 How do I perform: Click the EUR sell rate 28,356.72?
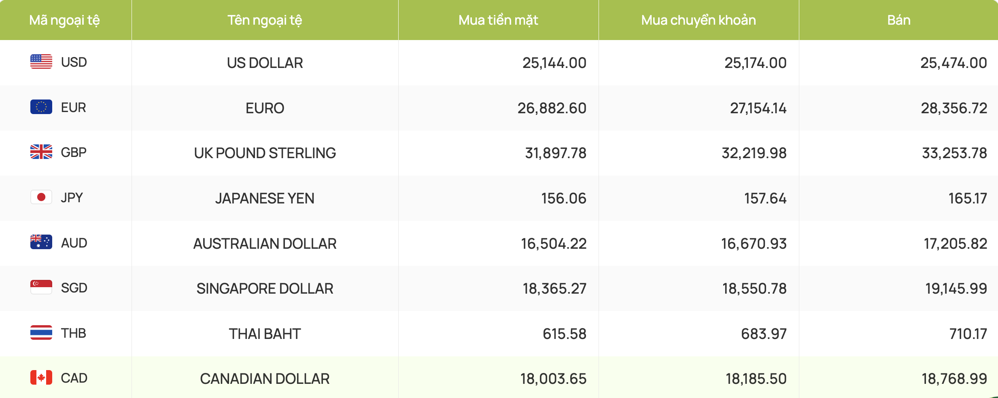pyautogui.click(x=954, y=108)
